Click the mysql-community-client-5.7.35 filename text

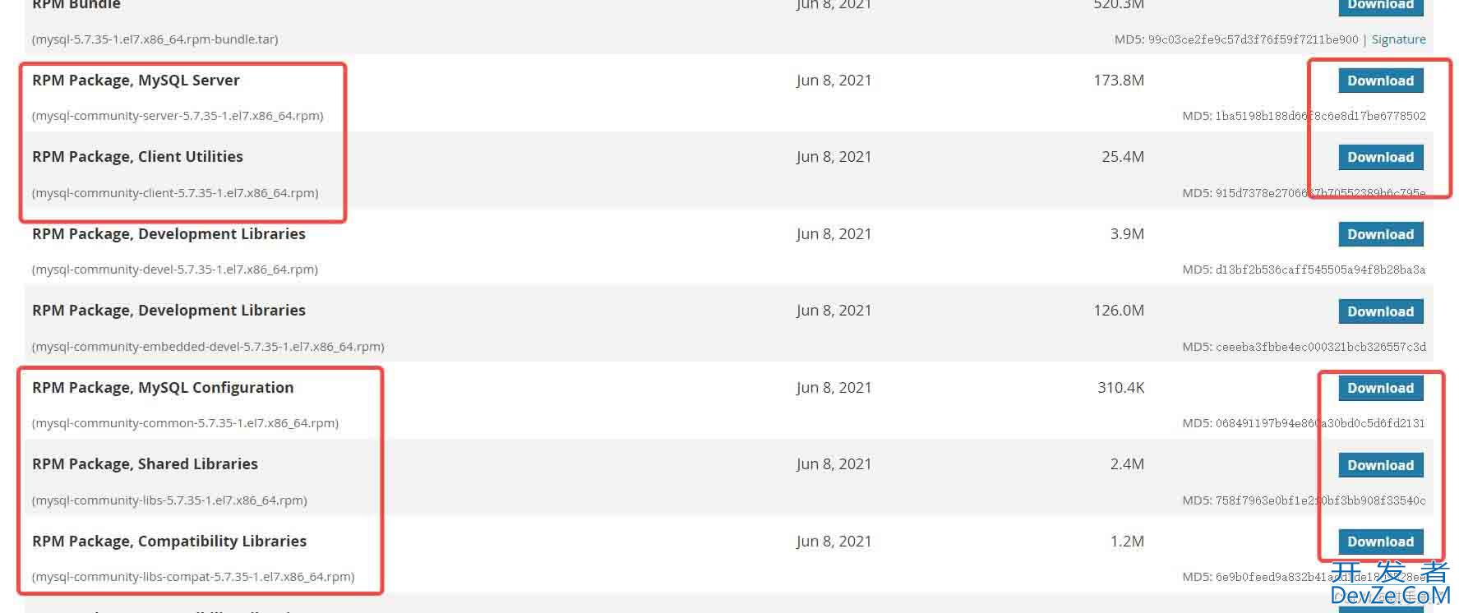[x=175, y=193]
